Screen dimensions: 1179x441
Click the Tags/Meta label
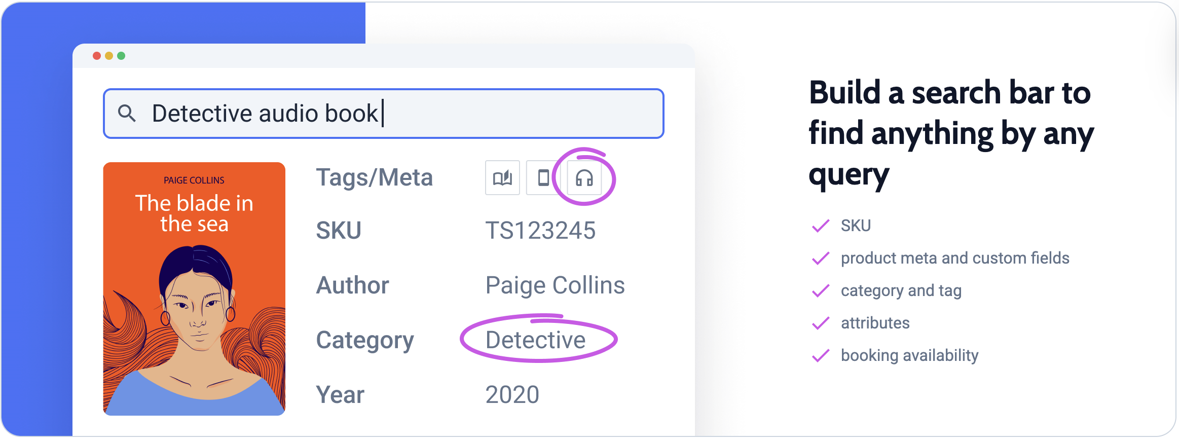(x=375, y=178)
